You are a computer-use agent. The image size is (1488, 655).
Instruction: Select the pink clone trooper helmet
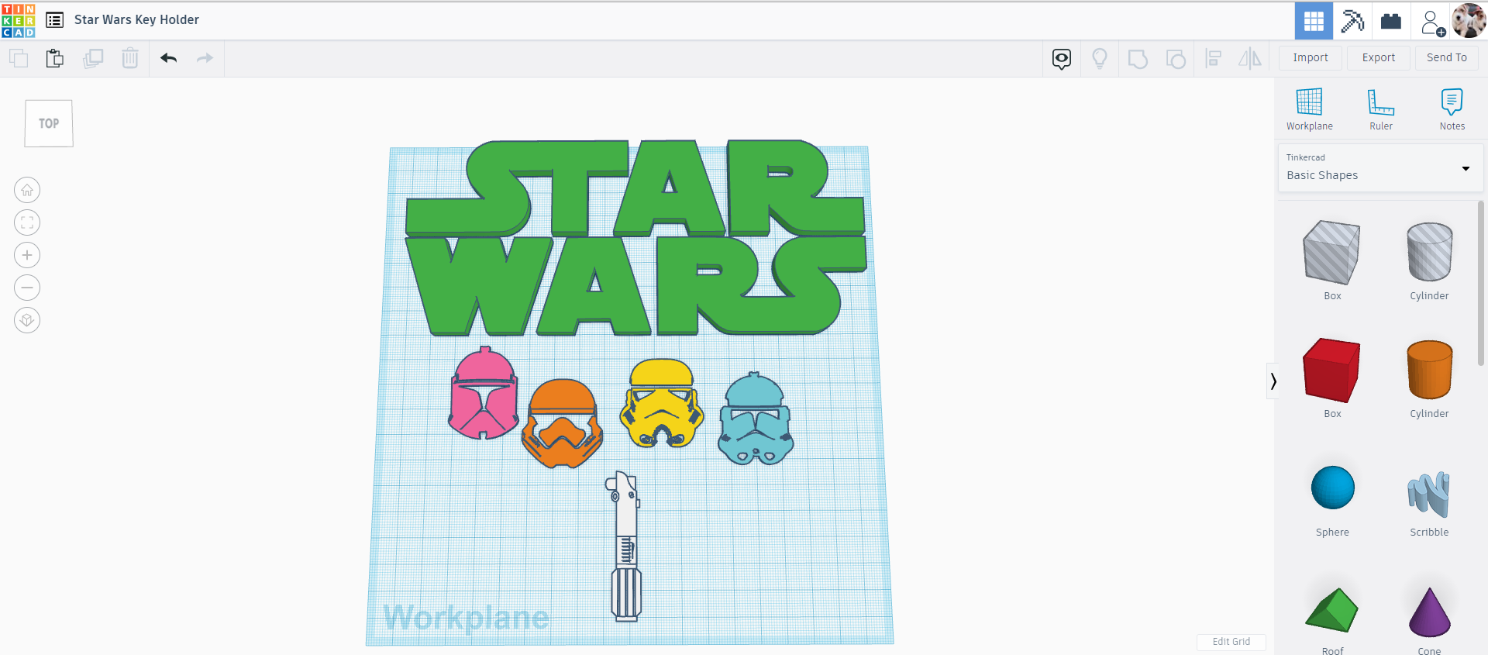[484, 393]
